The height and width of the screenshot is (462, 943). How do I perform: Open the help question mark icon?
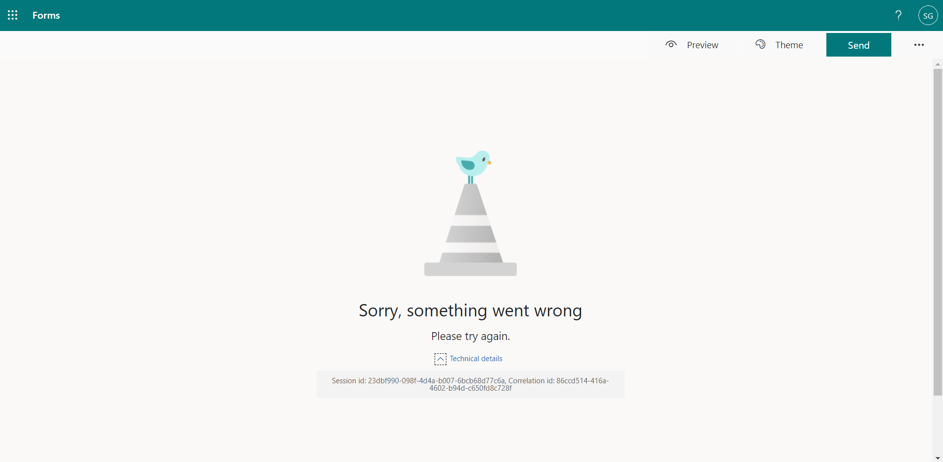click(898, 15)
